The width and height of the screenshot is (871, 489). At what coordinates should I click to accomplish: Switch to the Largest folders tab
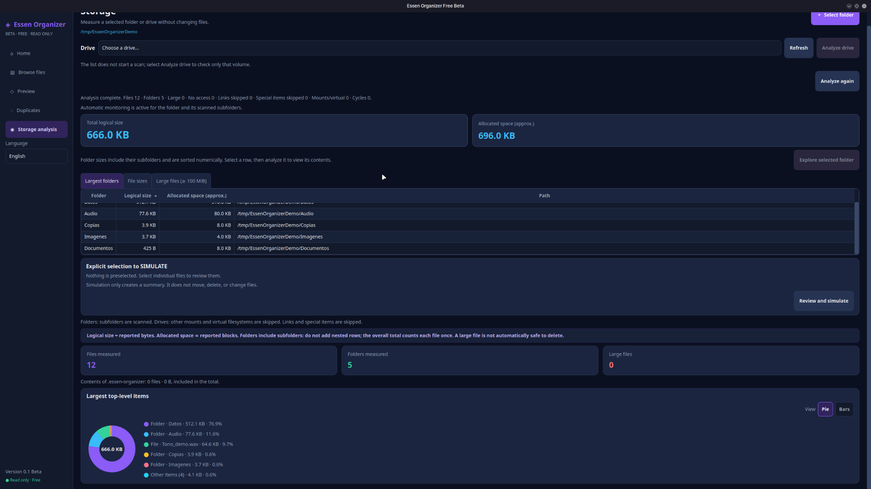pyautogui.click(x=102, y=181)
